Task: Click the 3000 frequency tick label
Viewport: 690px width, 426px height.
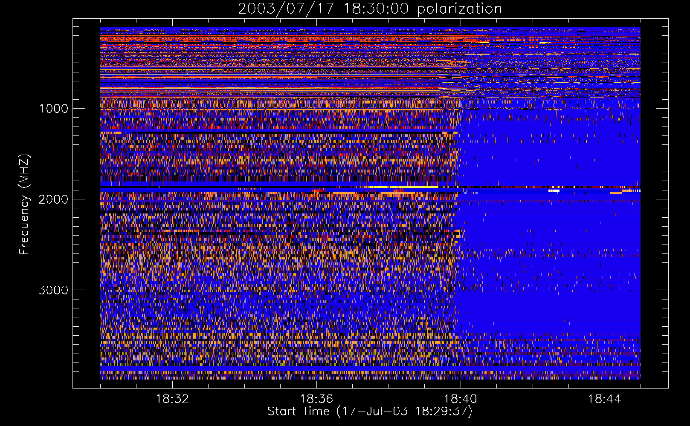Action: [53, 290]
